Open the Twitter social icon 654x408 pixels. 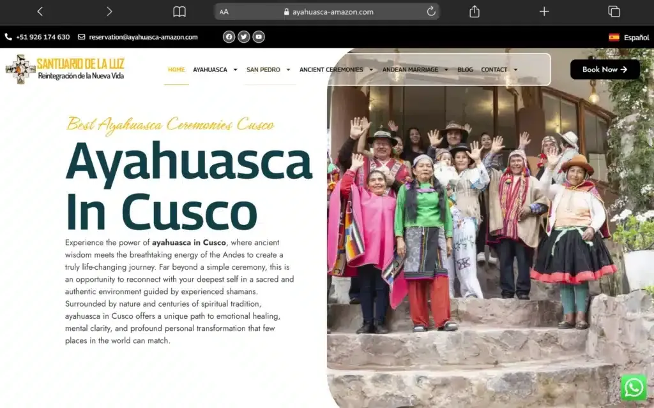tap(243, 36)
